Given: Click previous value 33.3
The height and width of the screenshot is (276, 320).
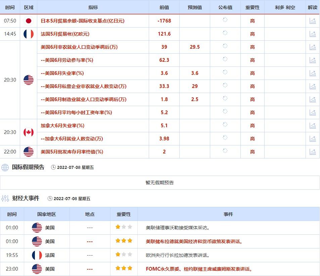Looking at the screenshot, I should click(164, 86).
